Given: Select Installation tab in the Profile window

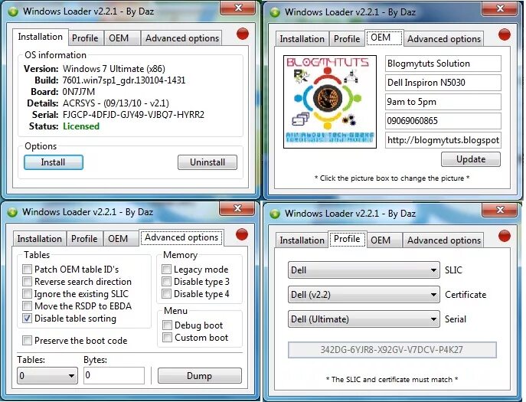Looking at the screenshot, I should [x=302, y=240].
